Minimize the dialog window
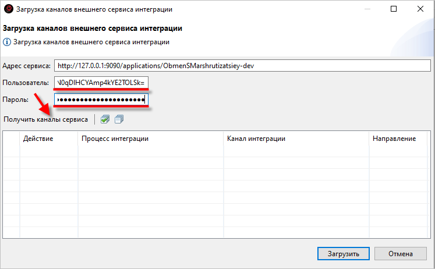 367,9
